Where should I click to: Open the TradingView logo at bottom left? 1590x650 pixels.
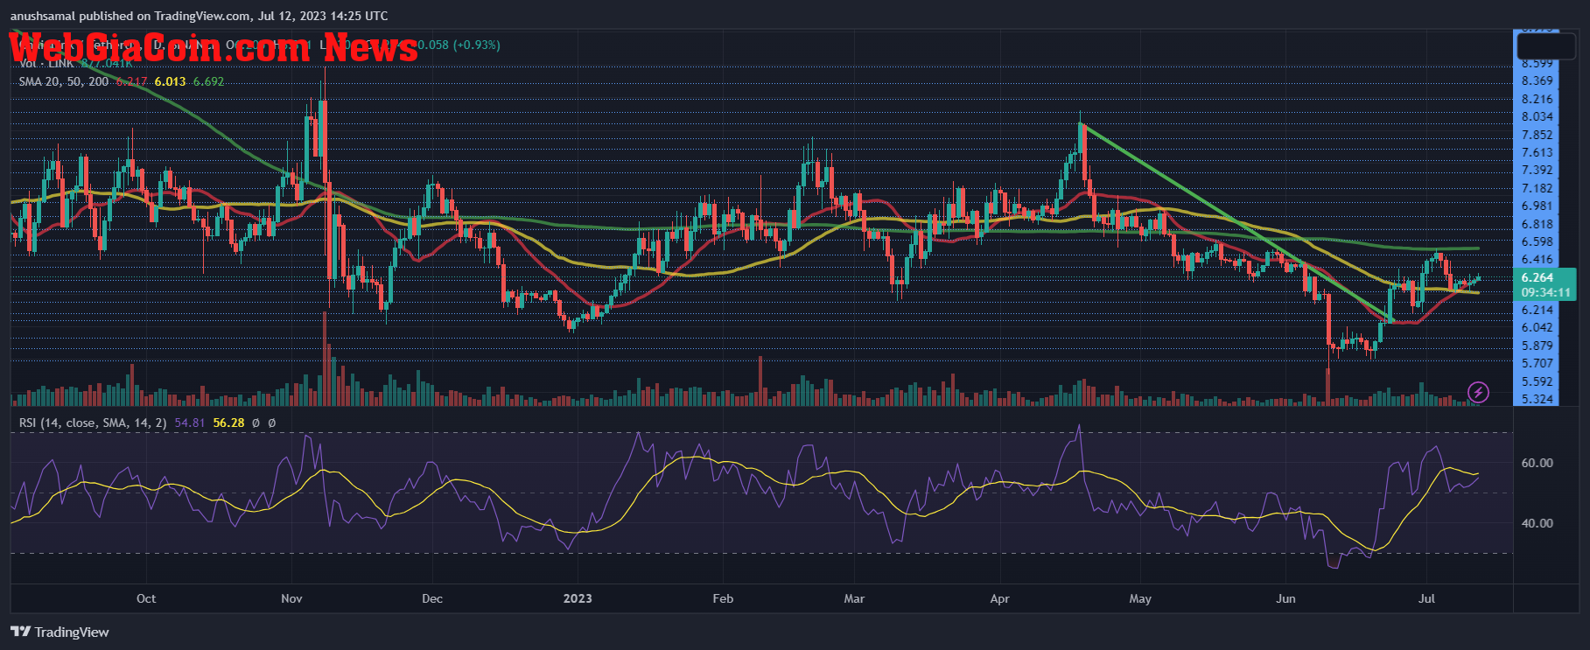click(x=60, y=632)
